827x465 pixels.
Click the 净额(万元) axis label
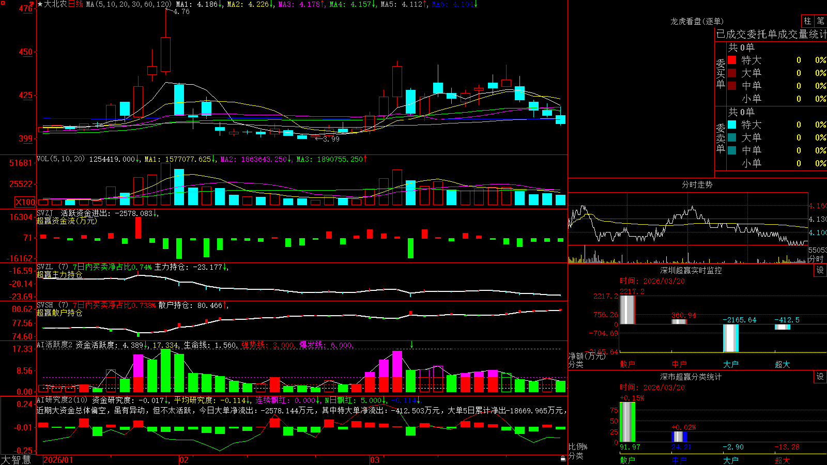point(587,356)
